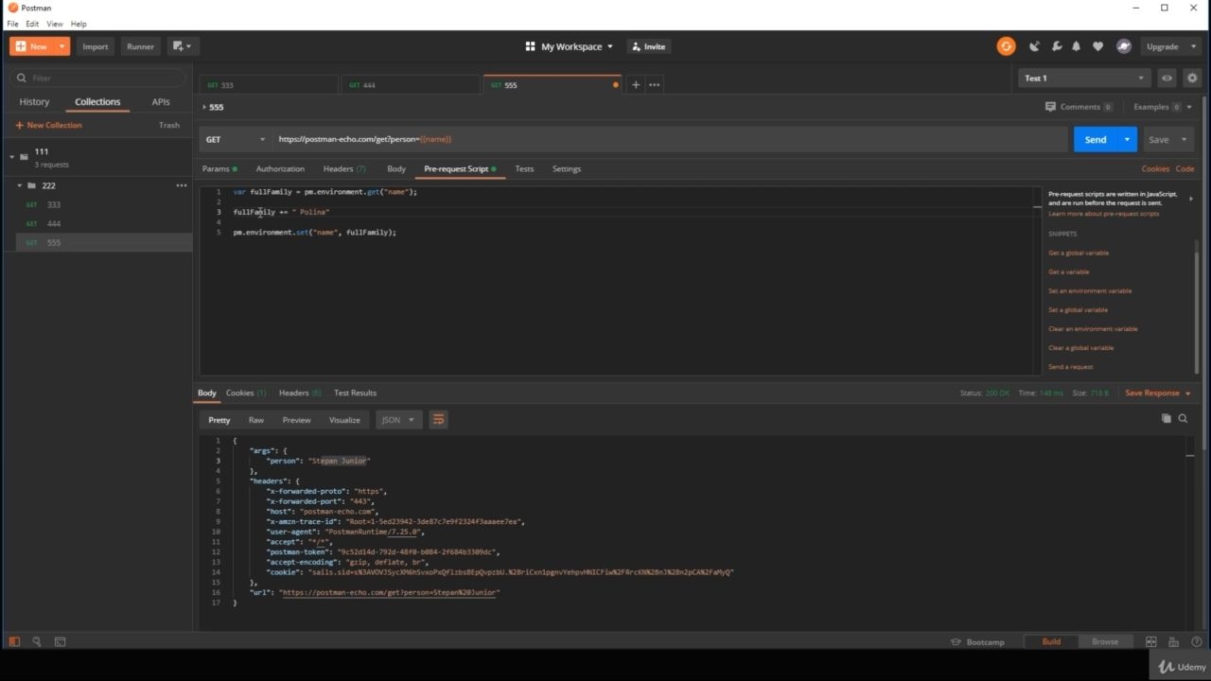1211x681 pixels.
Task: Switch response view to Raw
Action: click(x=256, y=420)
